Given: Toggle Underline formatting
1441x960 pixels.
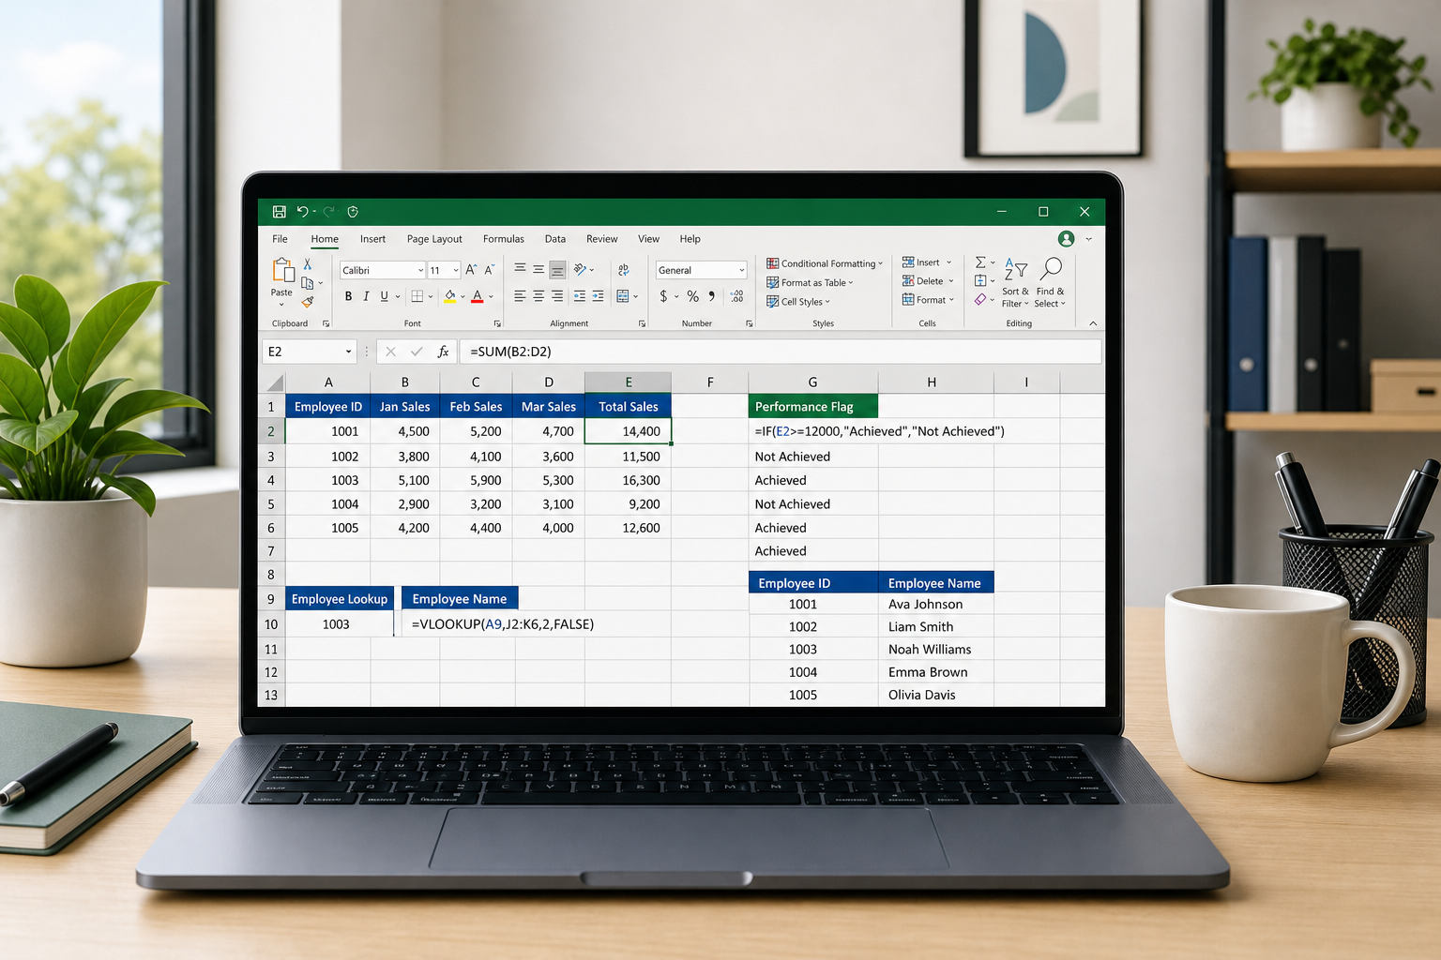Looking at the screenshot, I should coord(384,296).
